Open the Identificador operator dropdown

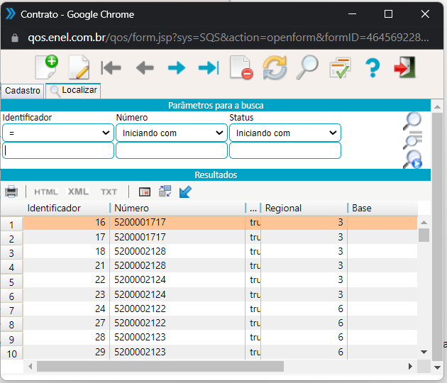point(57,133)
